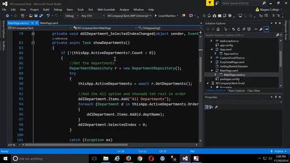This screenshot has width=290, height=163.
Task: Open the Diagnostic Tools side tab
Action: (x=286, y=30)
